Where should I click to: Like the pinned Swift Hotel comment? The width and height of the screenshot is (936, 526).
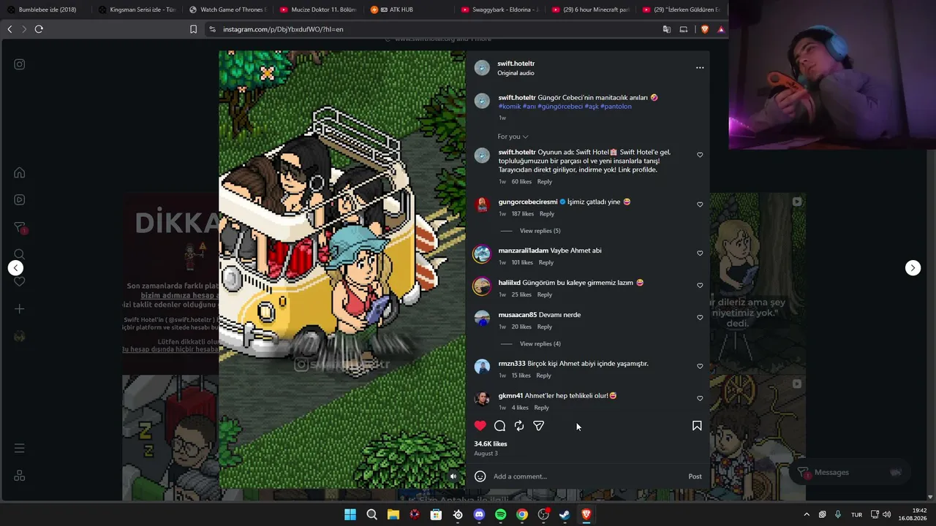[x=700, y=155]
